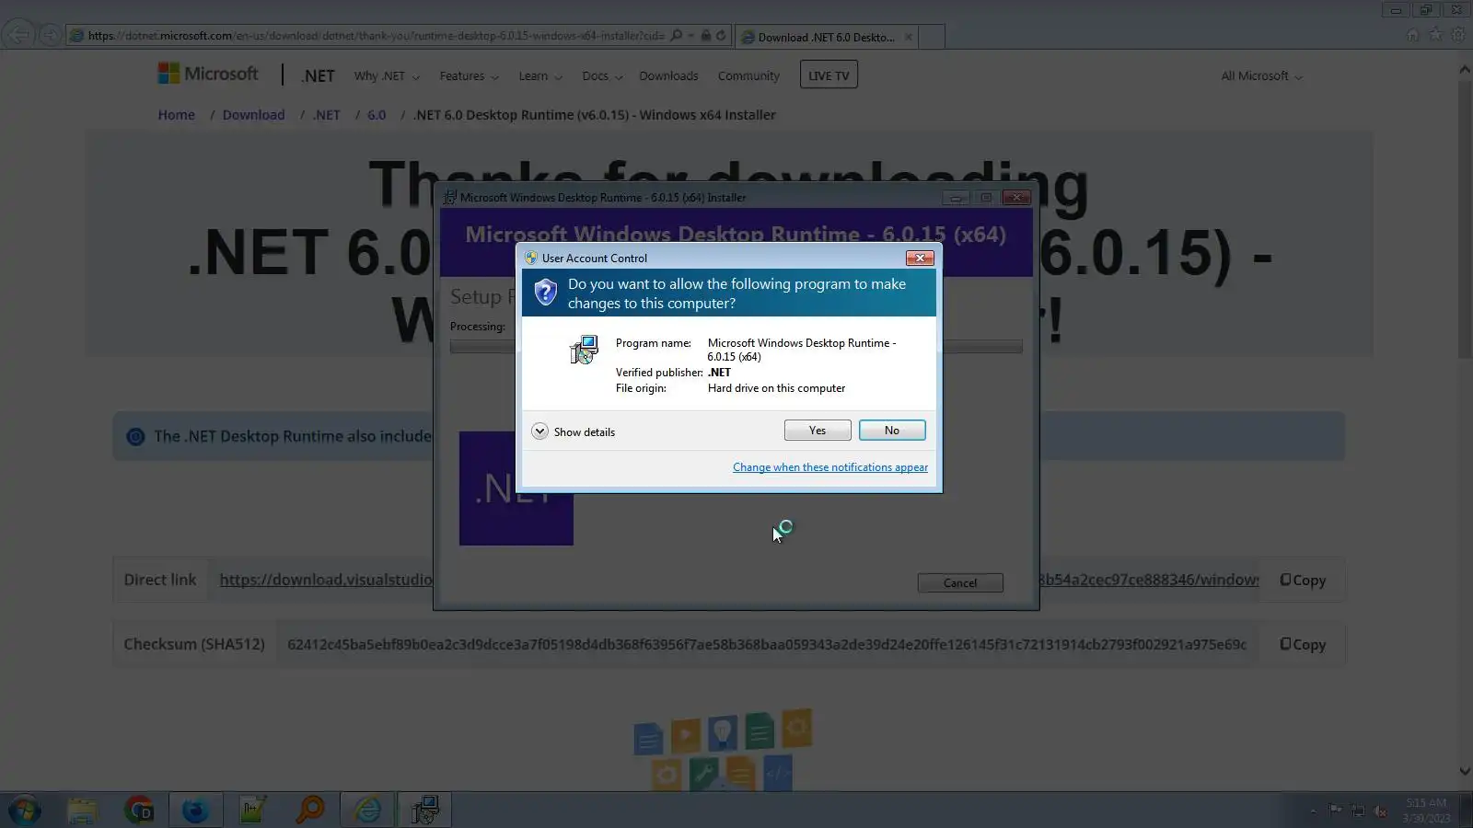
Task: Go to 6.0 breadcrumb link
Action: pos(377,115)
